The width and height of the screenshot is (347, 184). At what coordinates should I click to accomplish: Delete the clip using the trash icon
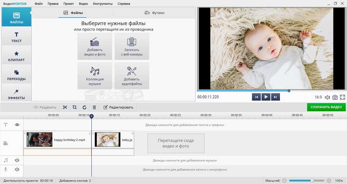[x=94, y=107]
